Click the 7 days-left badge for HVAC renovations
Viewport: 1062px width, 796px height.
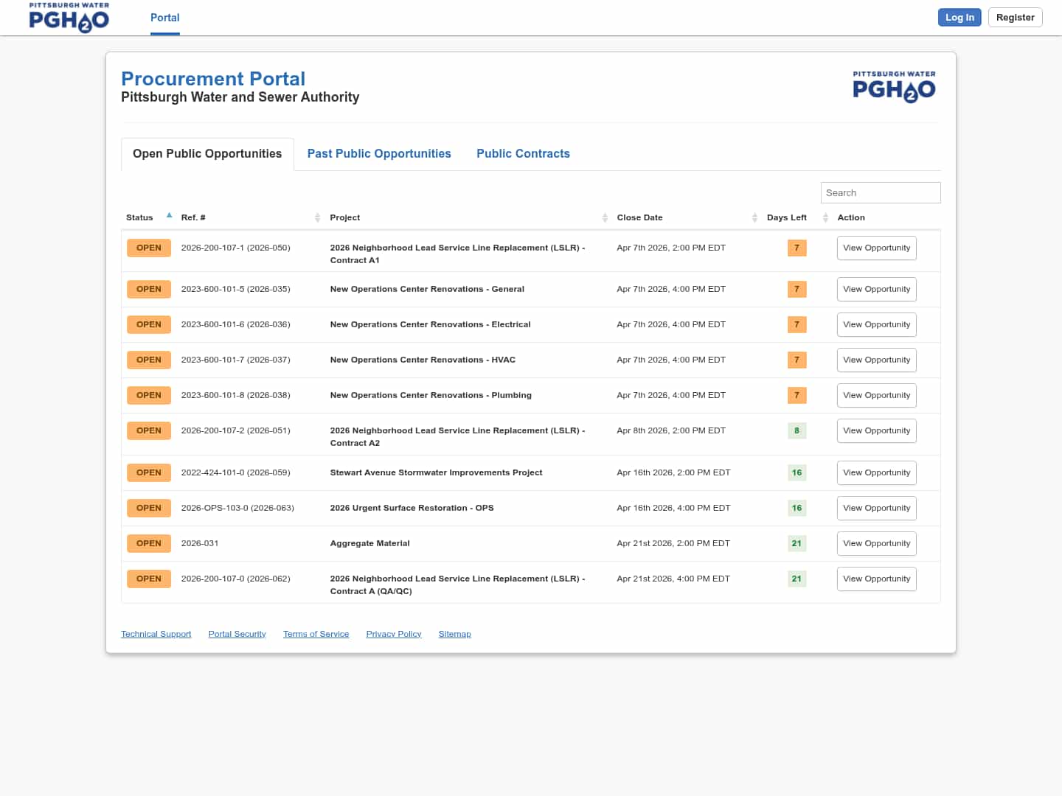point(796,360)
